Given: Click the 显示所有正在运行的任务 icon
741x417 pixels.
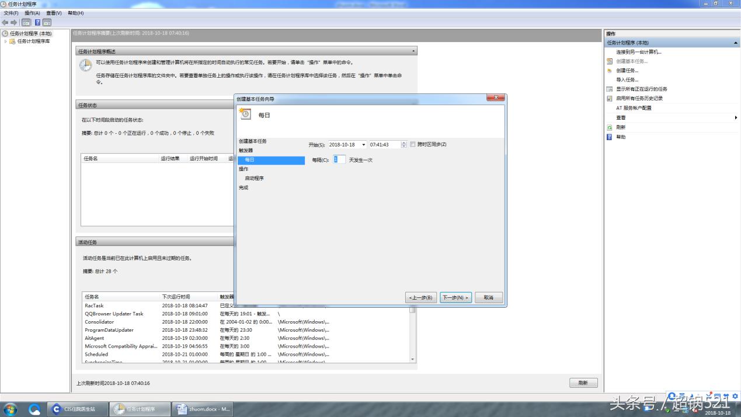Looking at the screenshot, I should tap(610, 89).
